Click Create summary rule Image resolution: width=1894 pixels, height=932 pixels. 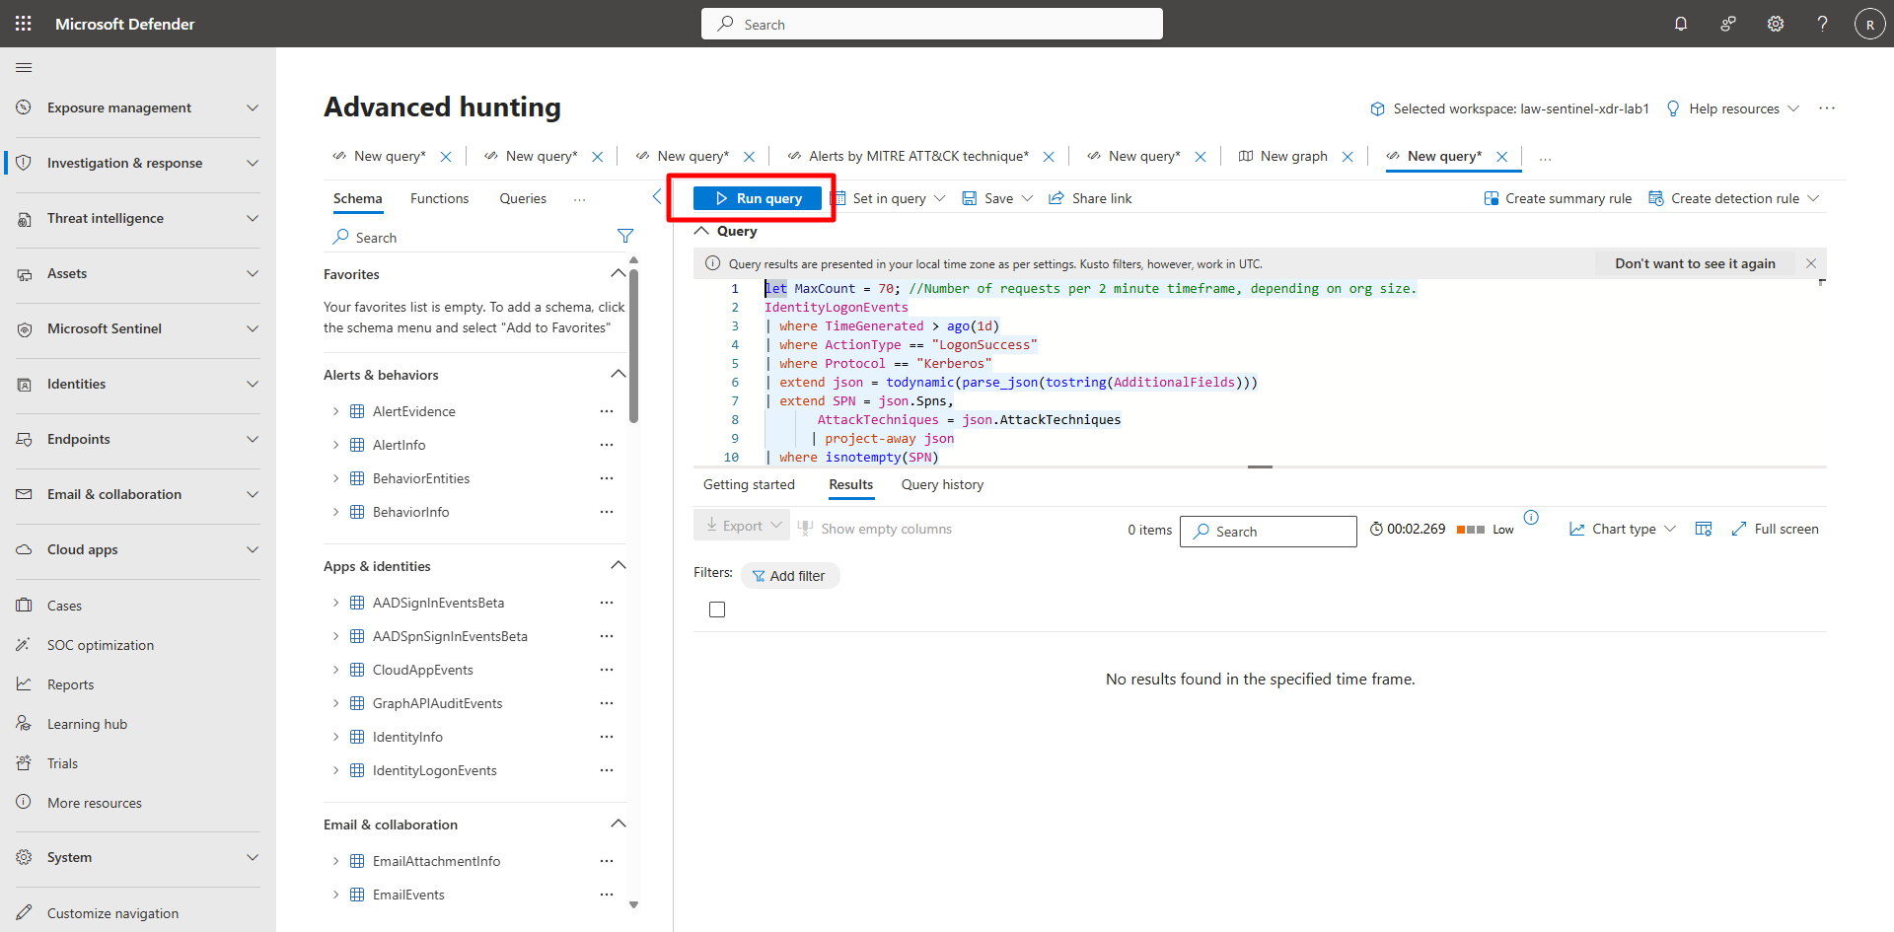[1558, 198]
